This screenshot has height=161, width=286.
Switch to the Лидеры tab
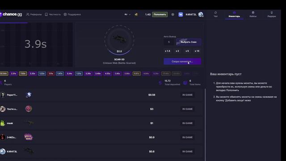click(x=272, y=14)
